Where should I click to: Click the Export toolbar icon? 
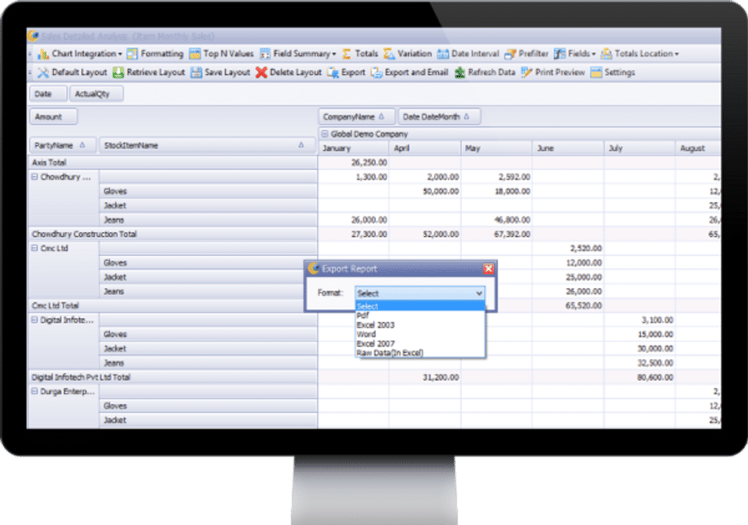coord(333,72)
